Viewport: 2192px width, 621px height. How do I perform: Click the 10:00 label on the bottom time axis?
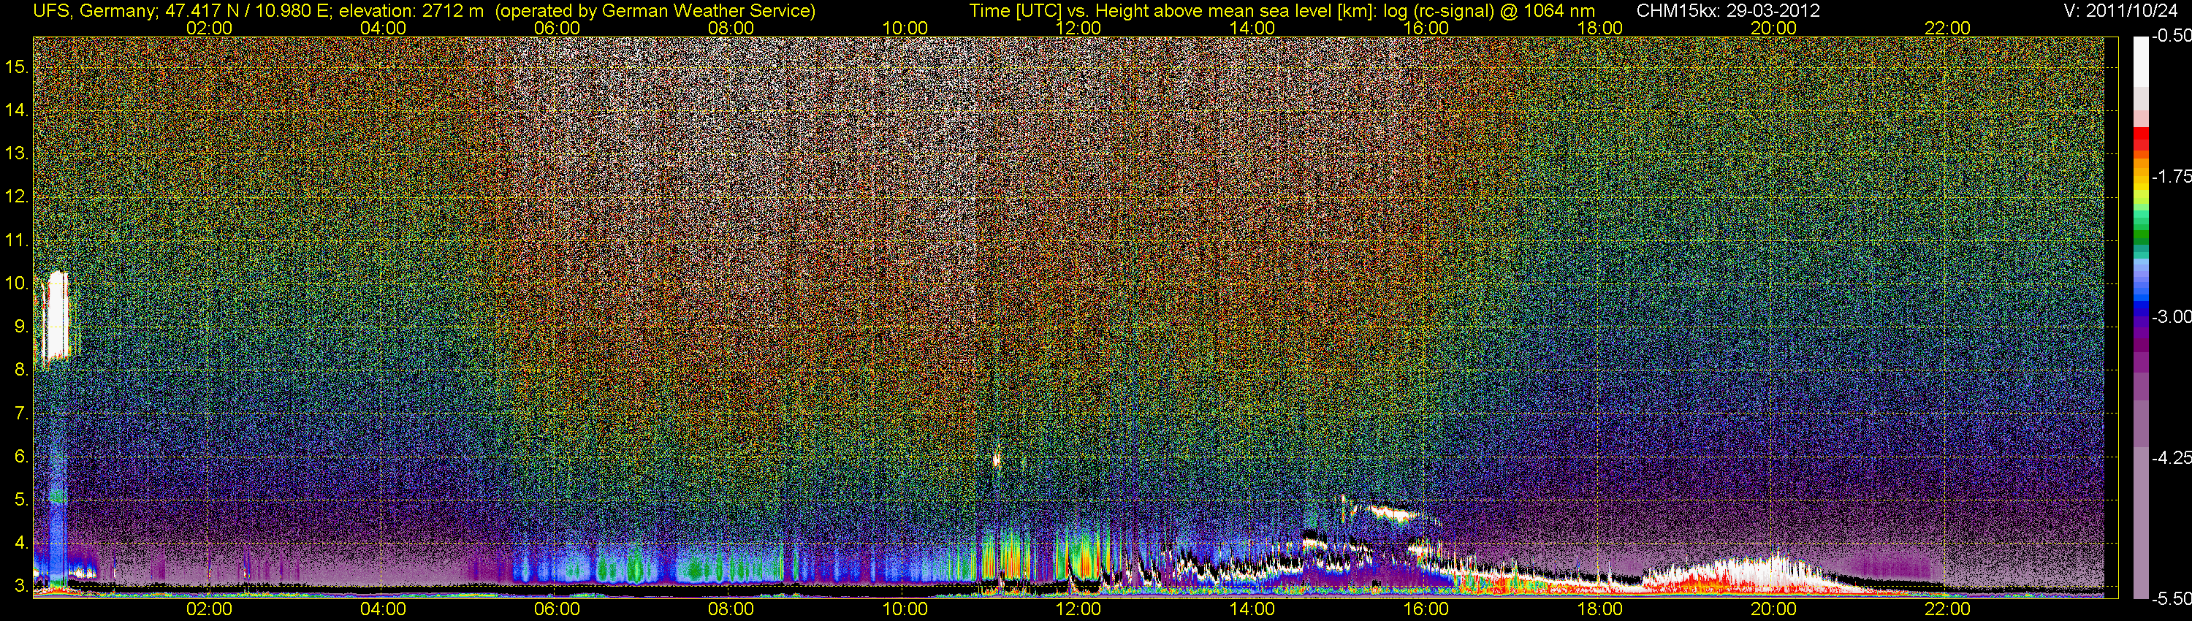tap(905, 609)
